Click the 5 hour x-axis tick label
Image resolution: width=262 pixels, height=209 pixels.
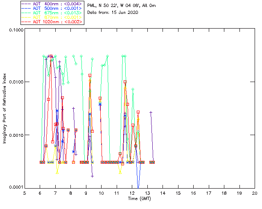[25, 193]
